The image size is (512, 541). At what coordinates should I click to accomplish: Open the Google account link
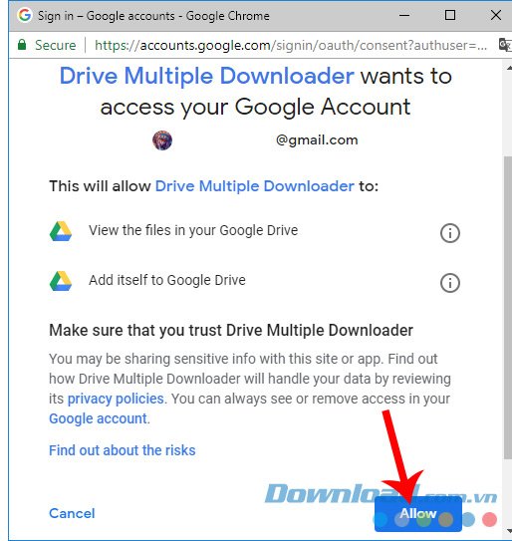99,418
